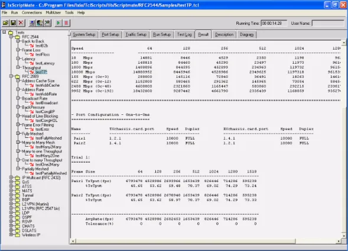Collapse the RFC 2889 tree node
Screen dimensions: 348x251
tap(11, 76)
